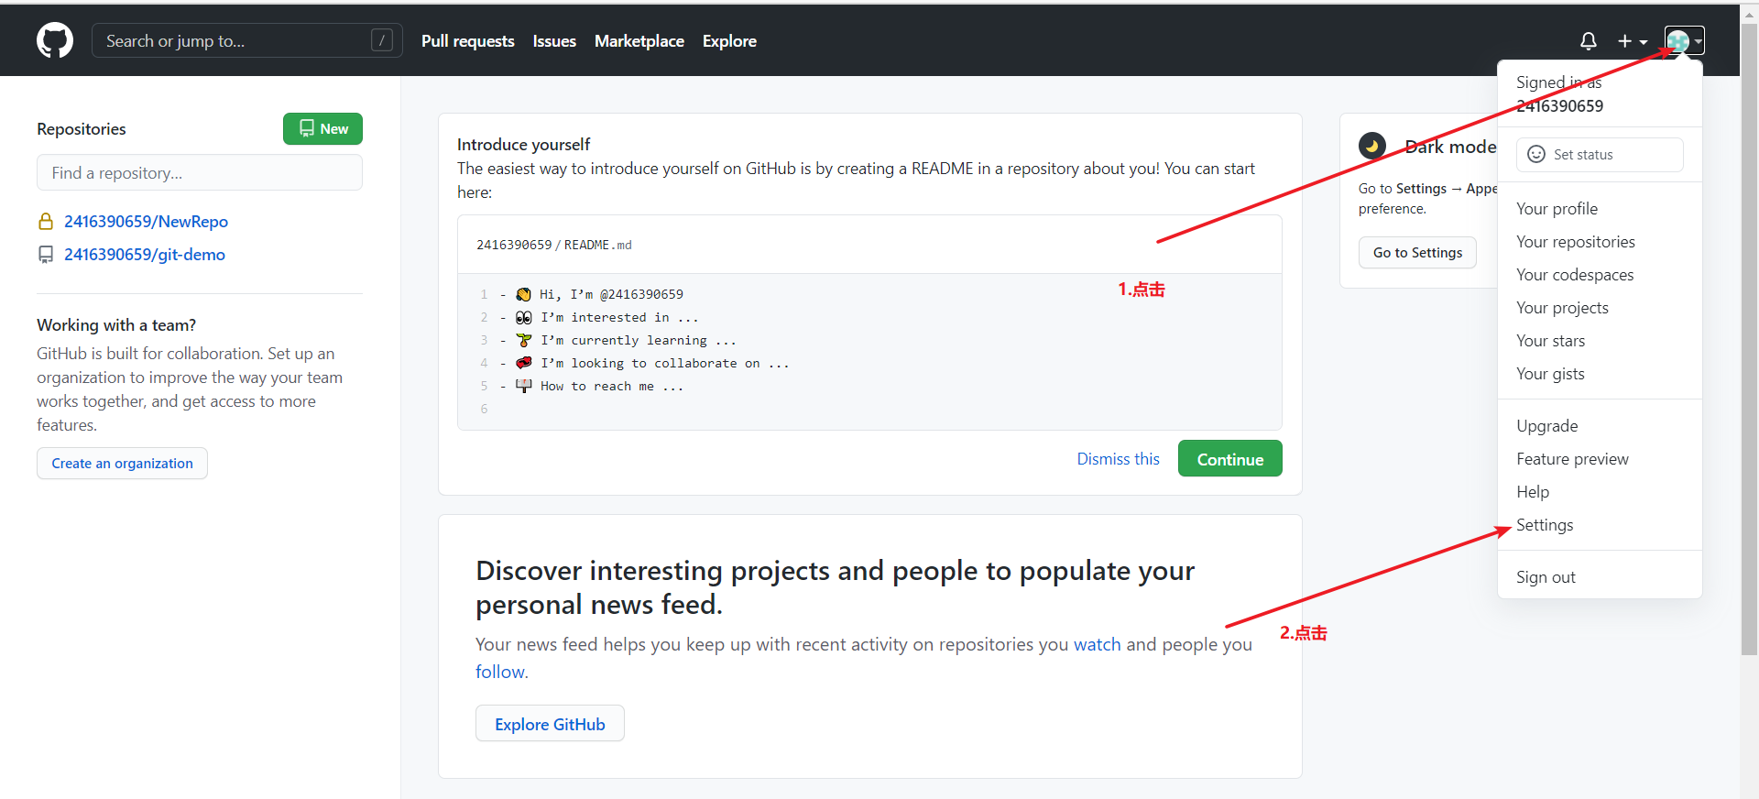This screenshot has height=799, width=1759.
Task: Click Set status in the user menu
Action: pyautogui.click(x=1600, y=155)
